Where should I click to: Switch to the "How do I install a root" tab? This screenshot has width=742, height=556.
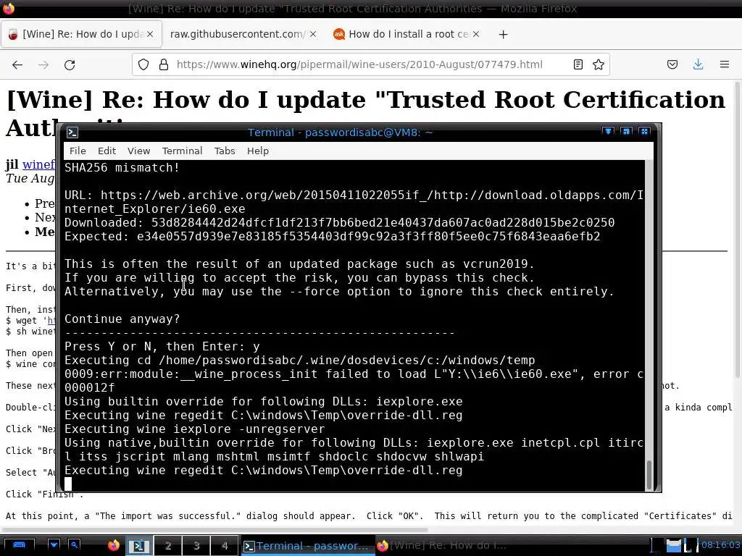point(407,34)
